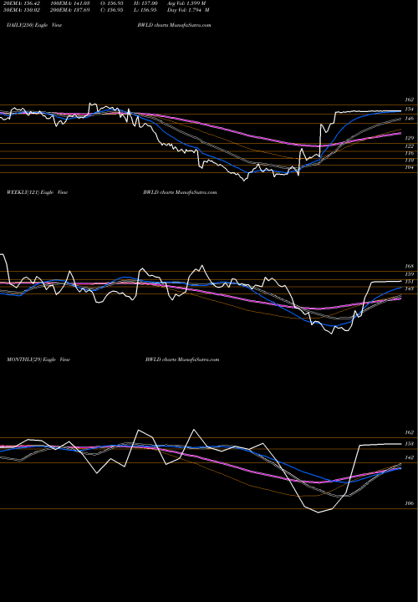The image size is (418, 602).
Task: Click BWLD charts MunafaSutra.com on the daily chart
Action: click(x=174, y=25)
